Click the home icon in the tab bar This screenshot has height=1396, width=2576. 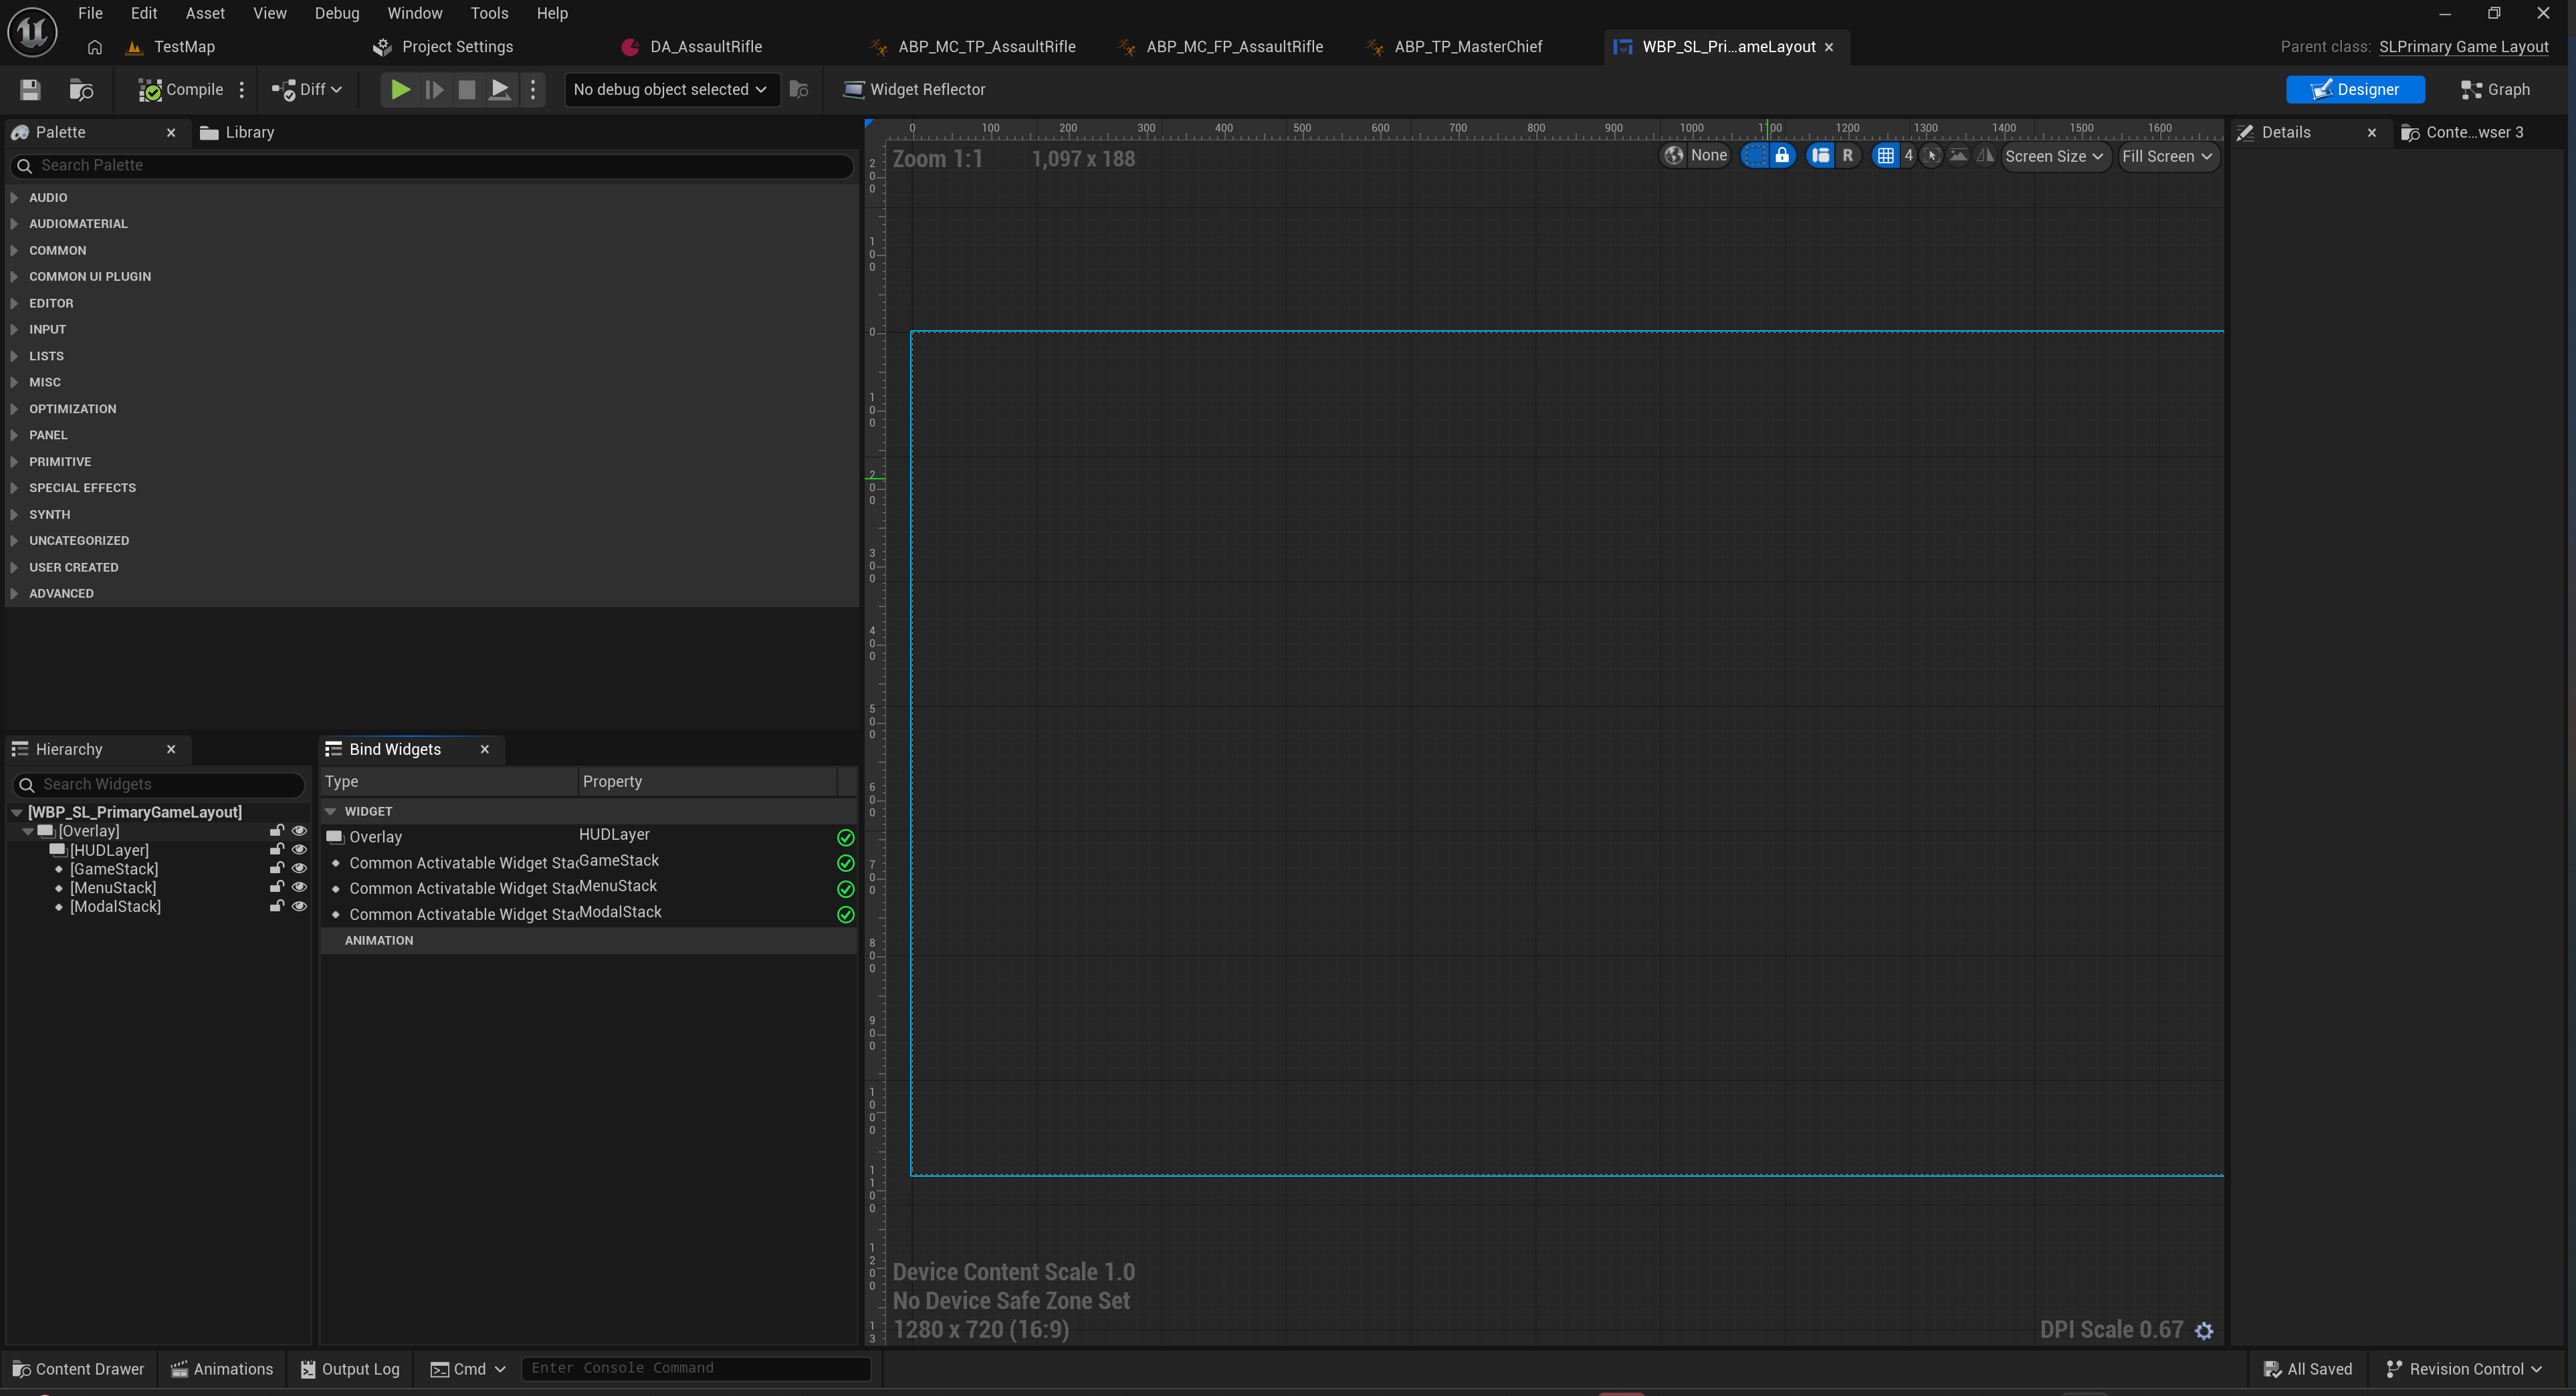95,47
